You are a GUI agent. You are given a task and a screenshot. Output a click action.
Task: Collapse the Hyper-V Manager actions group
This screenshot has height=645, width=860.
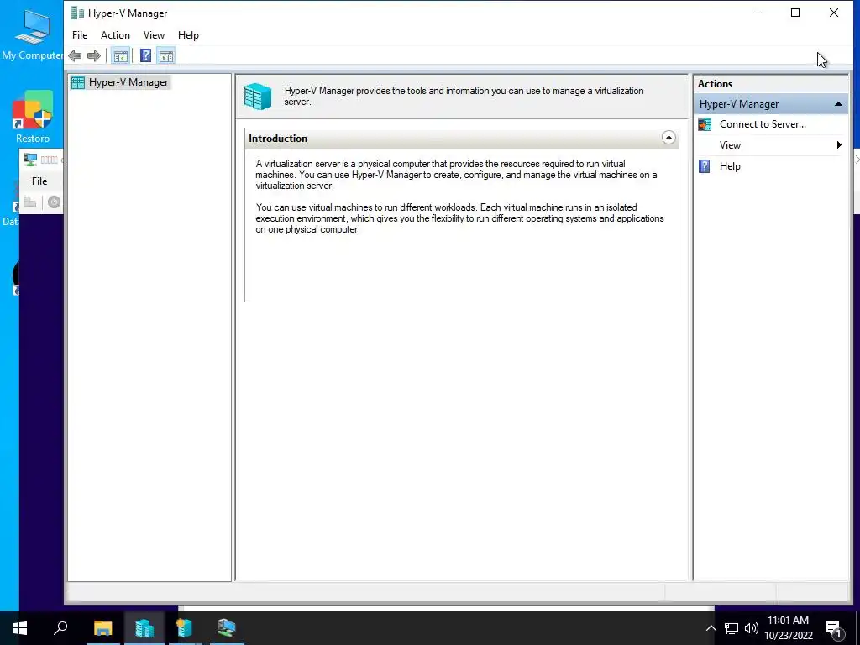click(x=838, y=104)
